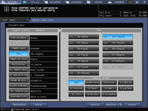The height and width of the screenshot is (111, 148).
Task: Choose the lb Opal. unit
Action: pos(109,88)
